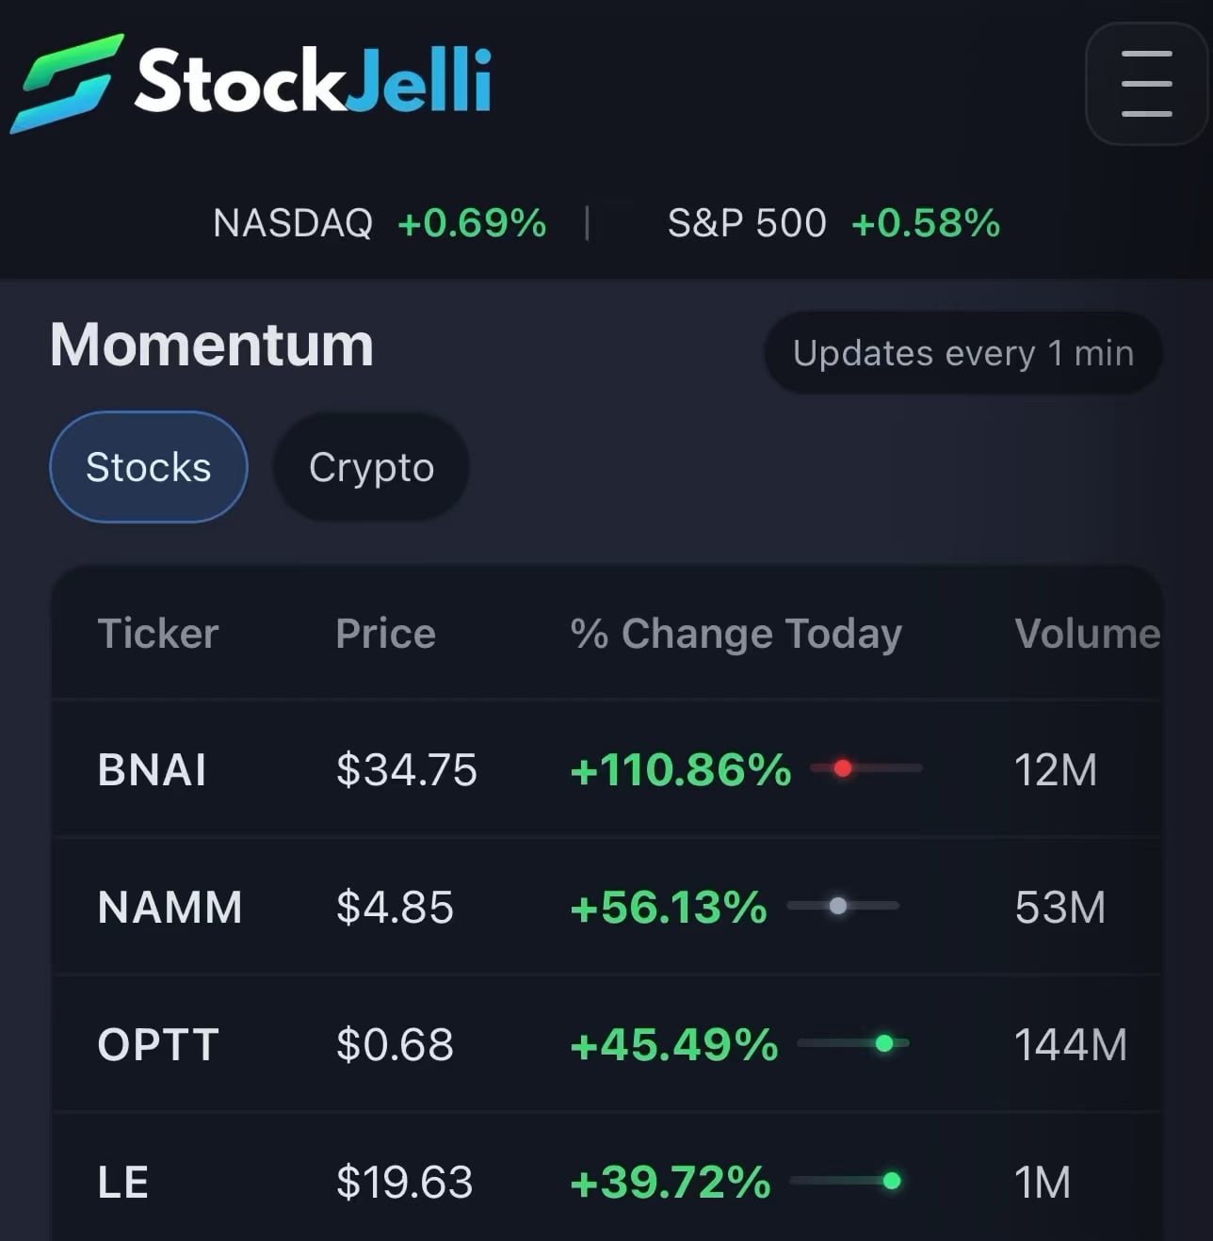The width and height of the screenshot is (1213, 1241).
Task: Click the Updates every 1 min badge
Action: point(962,353)
